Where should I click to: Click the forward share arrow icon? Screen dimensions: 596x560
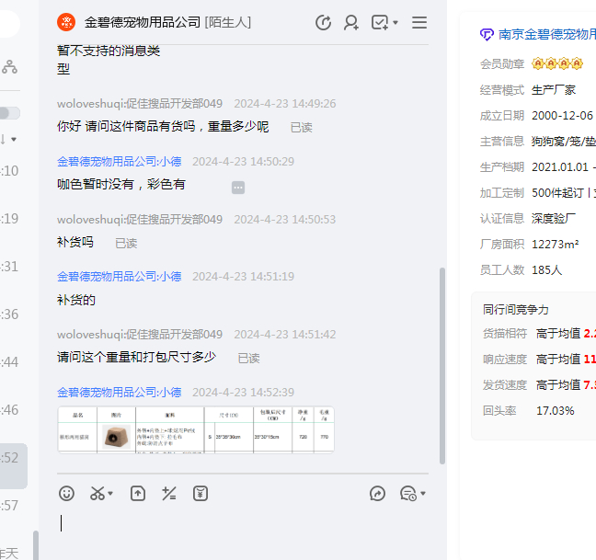click(x=377, y=494)
